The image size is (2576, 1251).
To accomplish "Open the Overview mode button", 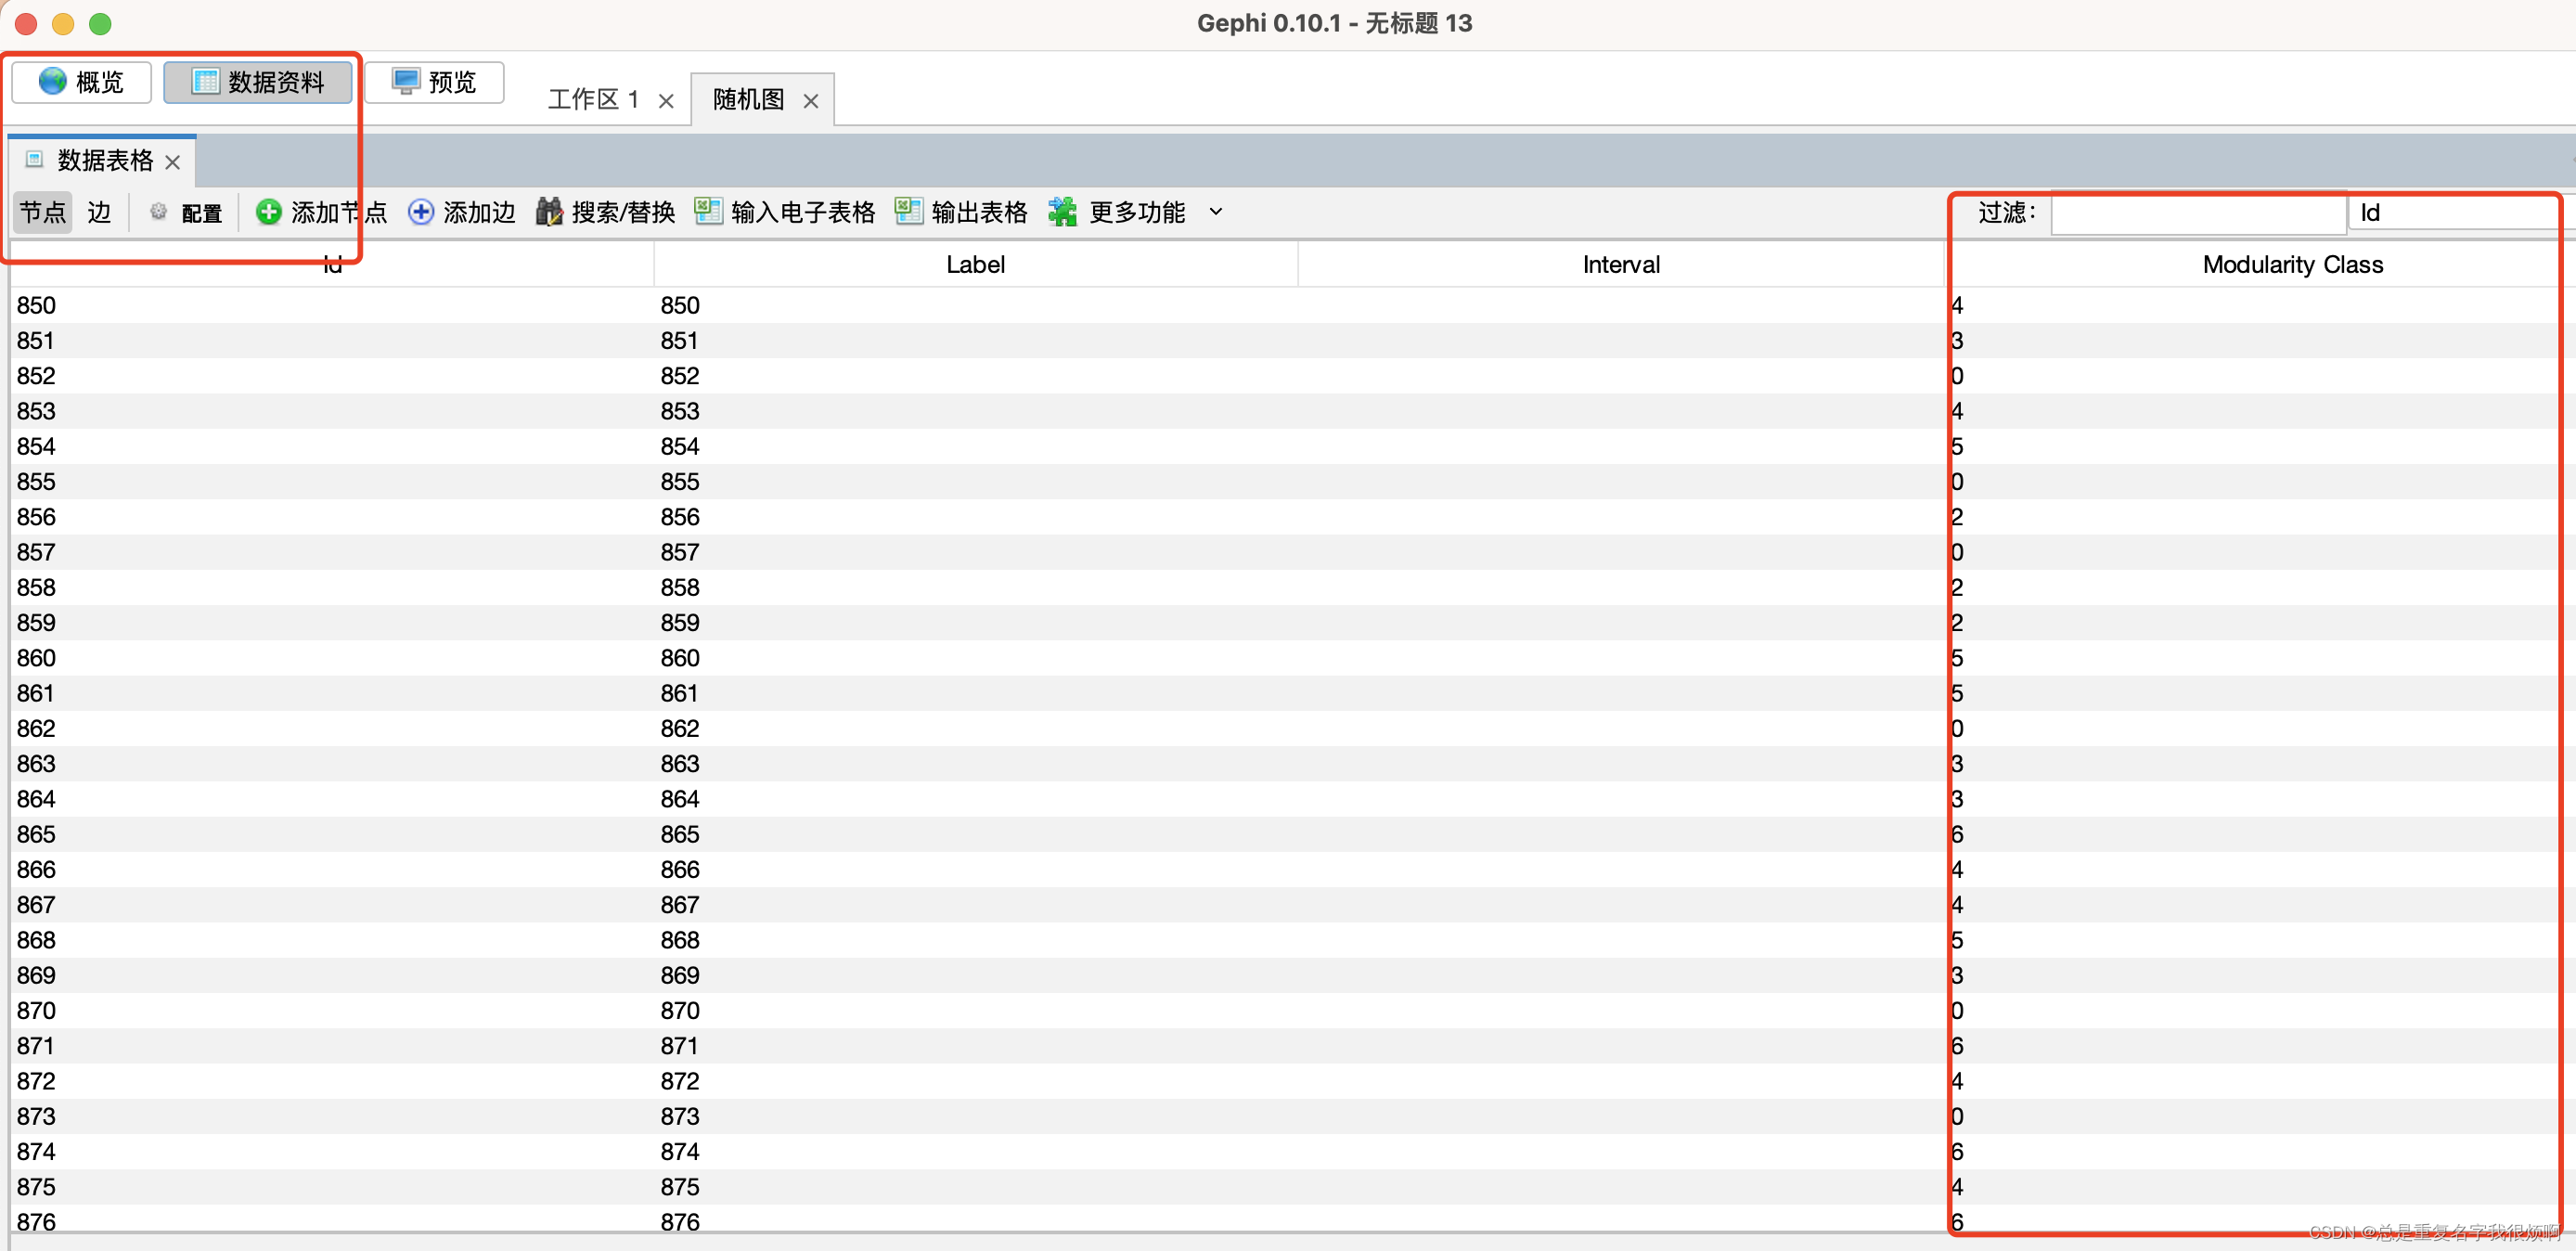I will (82, 82).
